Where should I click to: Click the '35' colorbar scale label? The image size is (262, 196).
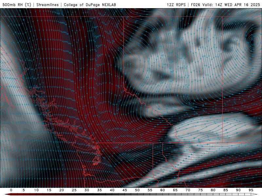click(100, 190)
